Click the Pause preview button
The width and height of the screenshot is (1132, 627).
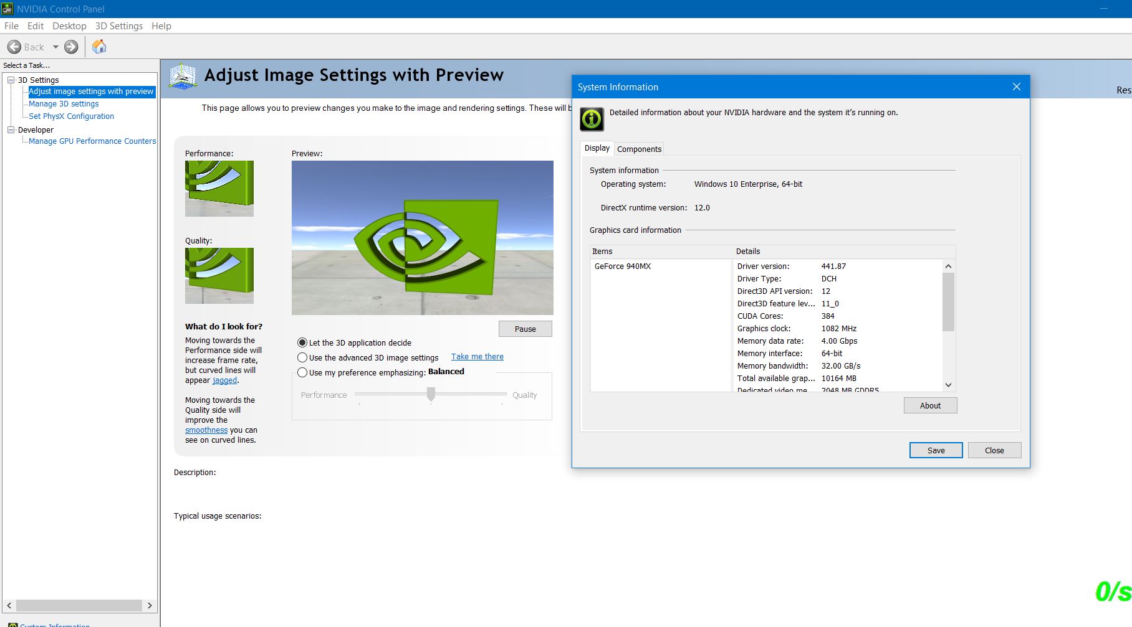click(525, 329)
